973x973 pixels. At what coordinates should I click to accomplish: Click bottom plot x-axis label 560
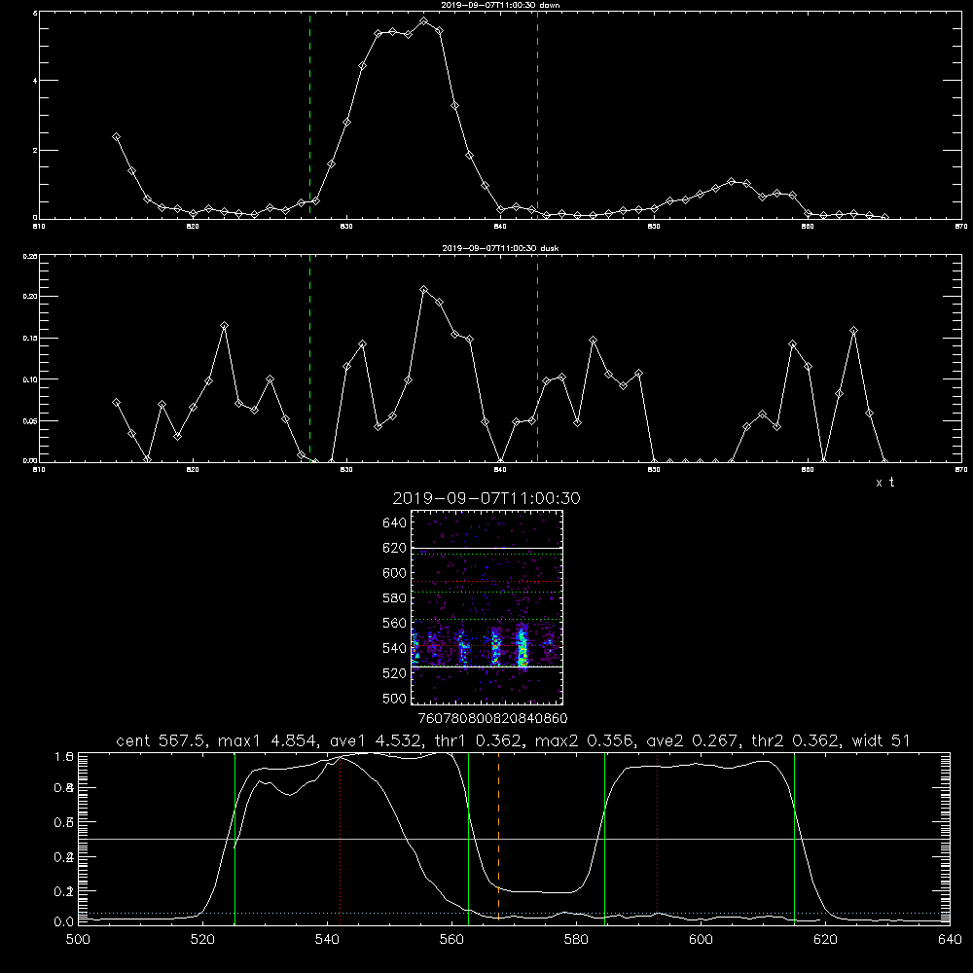(451, 940)
